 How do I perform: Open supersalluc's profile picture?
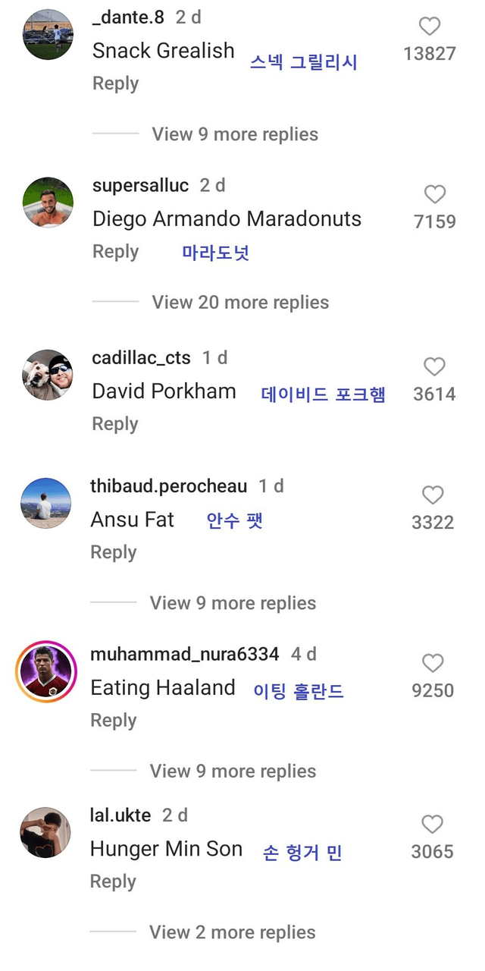point(48,203)
